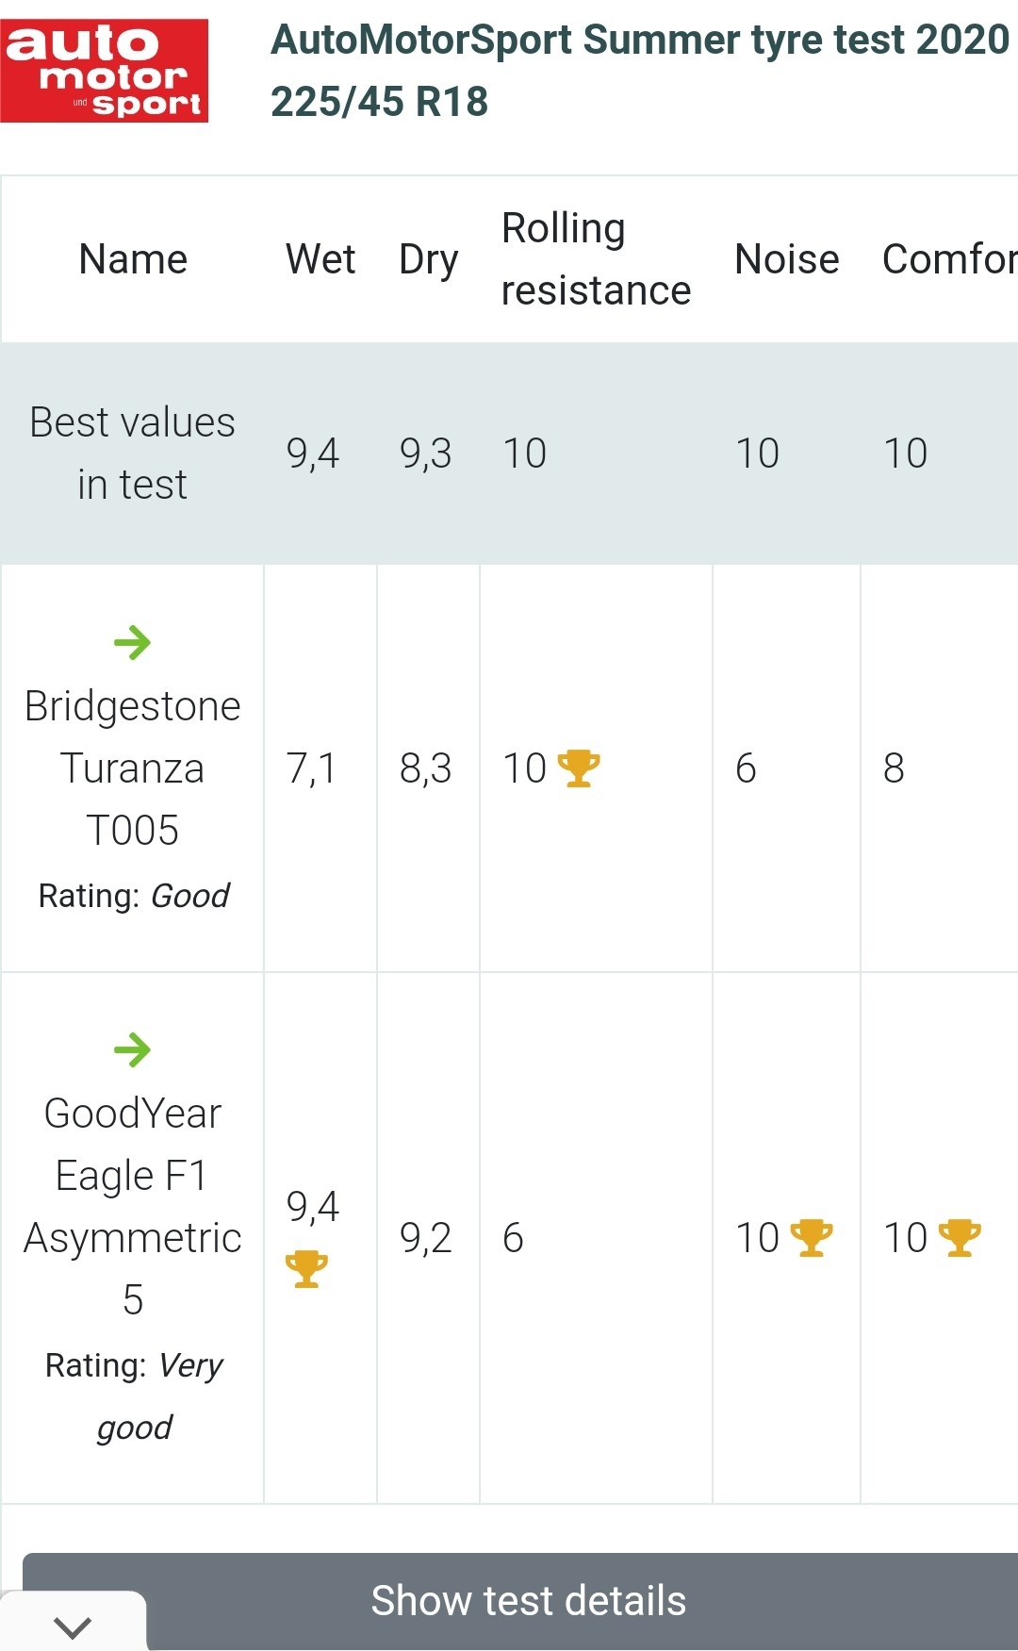Click the auto motor und sport logo
This screenshot has height=1651, width=1018.
(x=104, y=71)
